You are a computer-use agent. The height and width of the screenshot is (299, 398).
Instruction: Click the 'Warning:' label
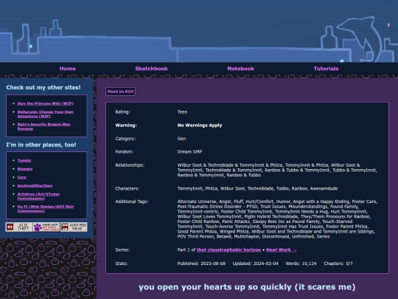click(126, 126)
